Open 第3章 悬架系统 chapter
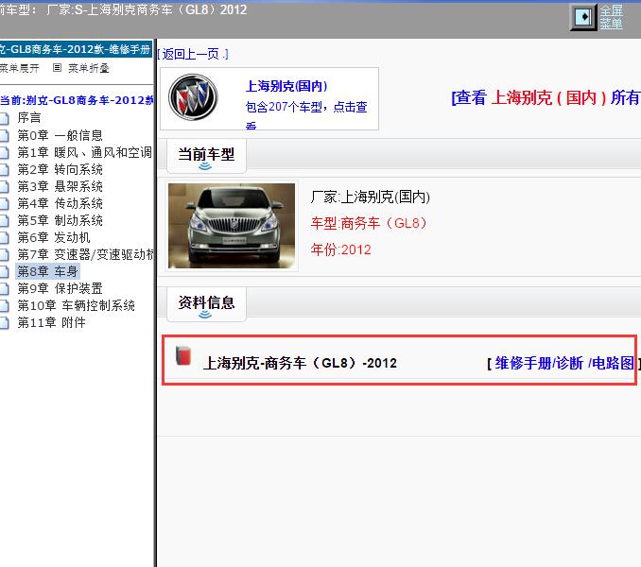The width and height of the screenshot is (641, 567). pyautogui.click(x=60, y=186)
